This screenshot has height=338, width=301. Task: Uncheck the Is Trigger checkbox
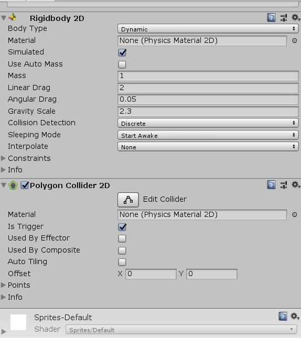[x=122, y=227]
